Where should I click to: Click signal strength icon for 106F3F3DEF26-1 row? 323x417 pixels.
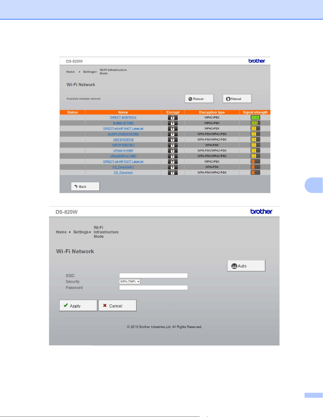255,145
